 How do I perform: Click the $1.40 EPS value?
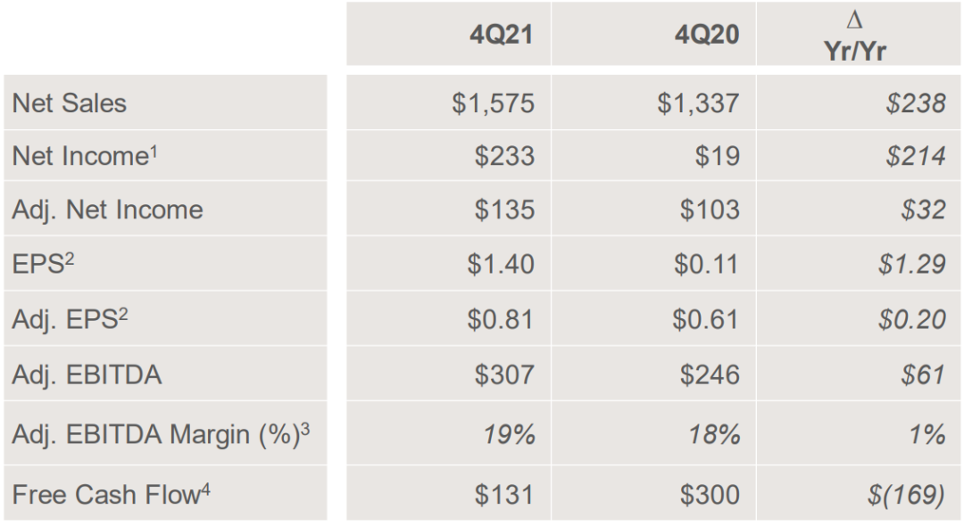tap(501, 264)
